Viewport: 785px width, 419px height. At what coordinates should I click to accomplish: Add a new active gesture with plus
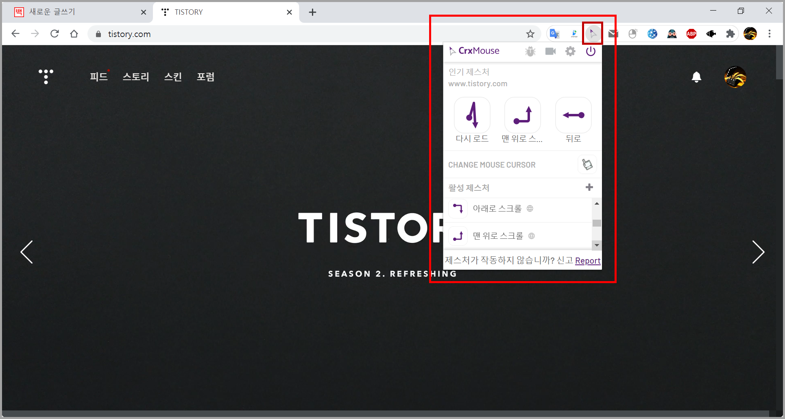[589, 187]
